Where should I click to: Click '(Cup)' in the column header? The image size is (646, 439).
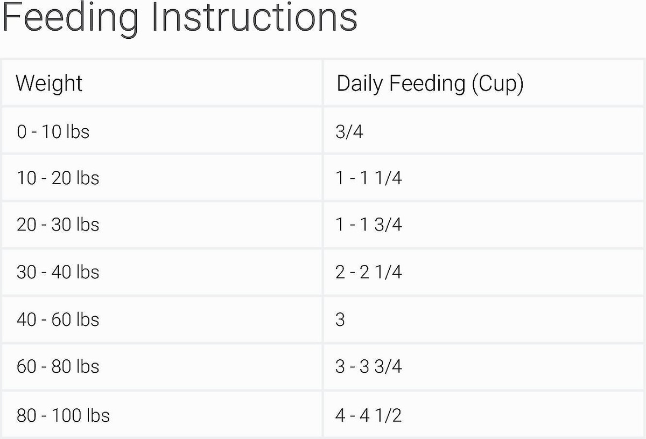pyautogui.click(x=497, y=83)
